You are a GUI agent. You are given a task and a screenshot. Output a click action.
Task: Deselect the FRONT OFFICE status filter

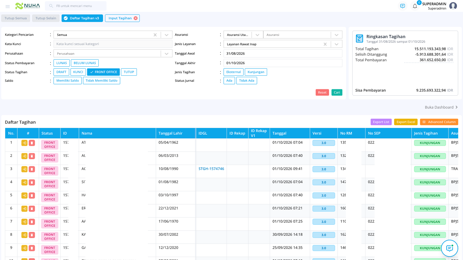(104, 72)
